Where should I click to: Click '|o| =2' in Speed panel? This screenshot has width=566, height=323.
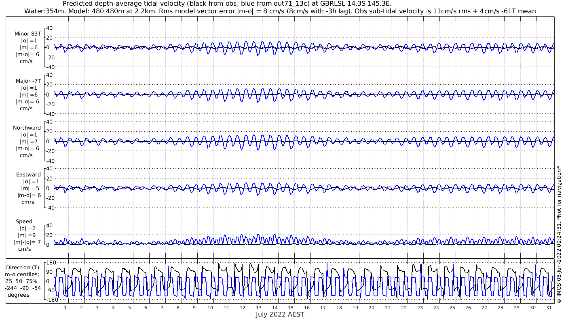coord(27,229)
